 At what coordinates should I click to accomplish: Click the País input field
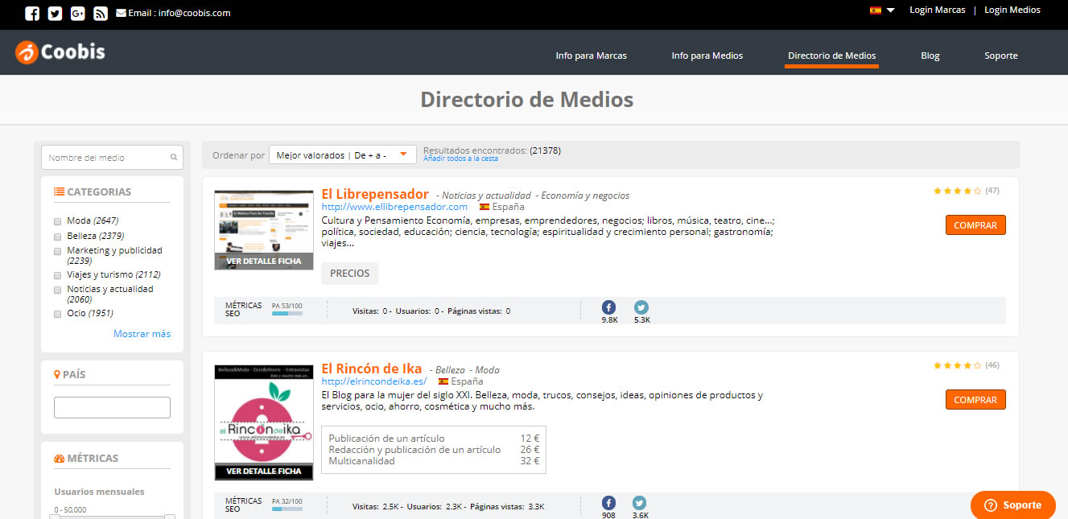[x=112, y=407]
